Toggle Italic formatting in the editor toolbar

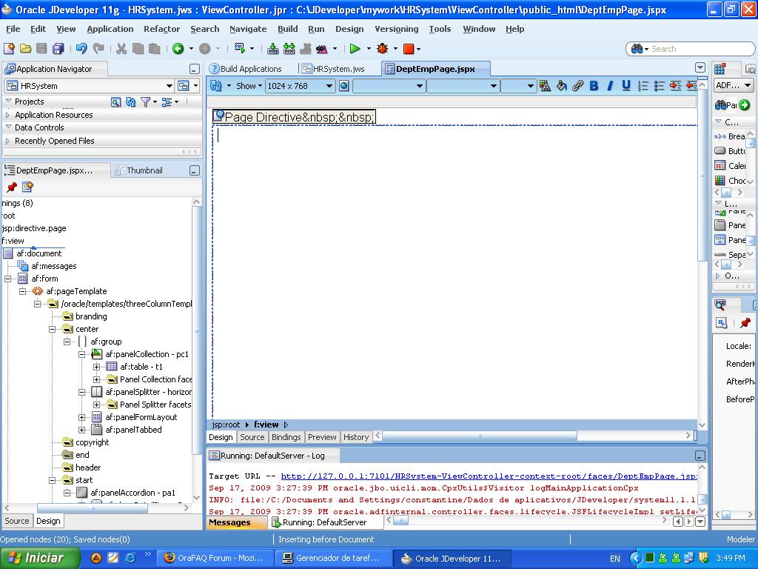(x=610, y=86)
